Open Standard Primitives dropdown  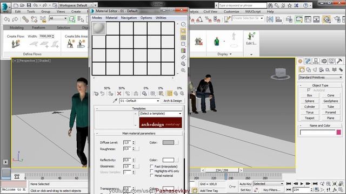tap(321, 78)
